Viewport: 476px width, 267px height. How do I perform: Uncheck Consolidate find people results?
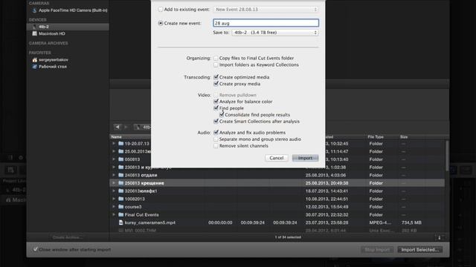(x=222, y=115)
